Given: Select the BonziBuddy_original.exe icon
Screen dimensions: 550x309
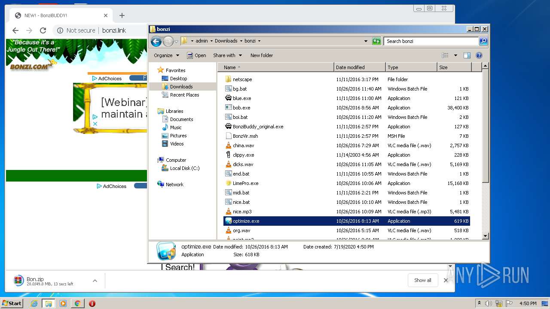Looking at the screenshot, I should [229, 127].
